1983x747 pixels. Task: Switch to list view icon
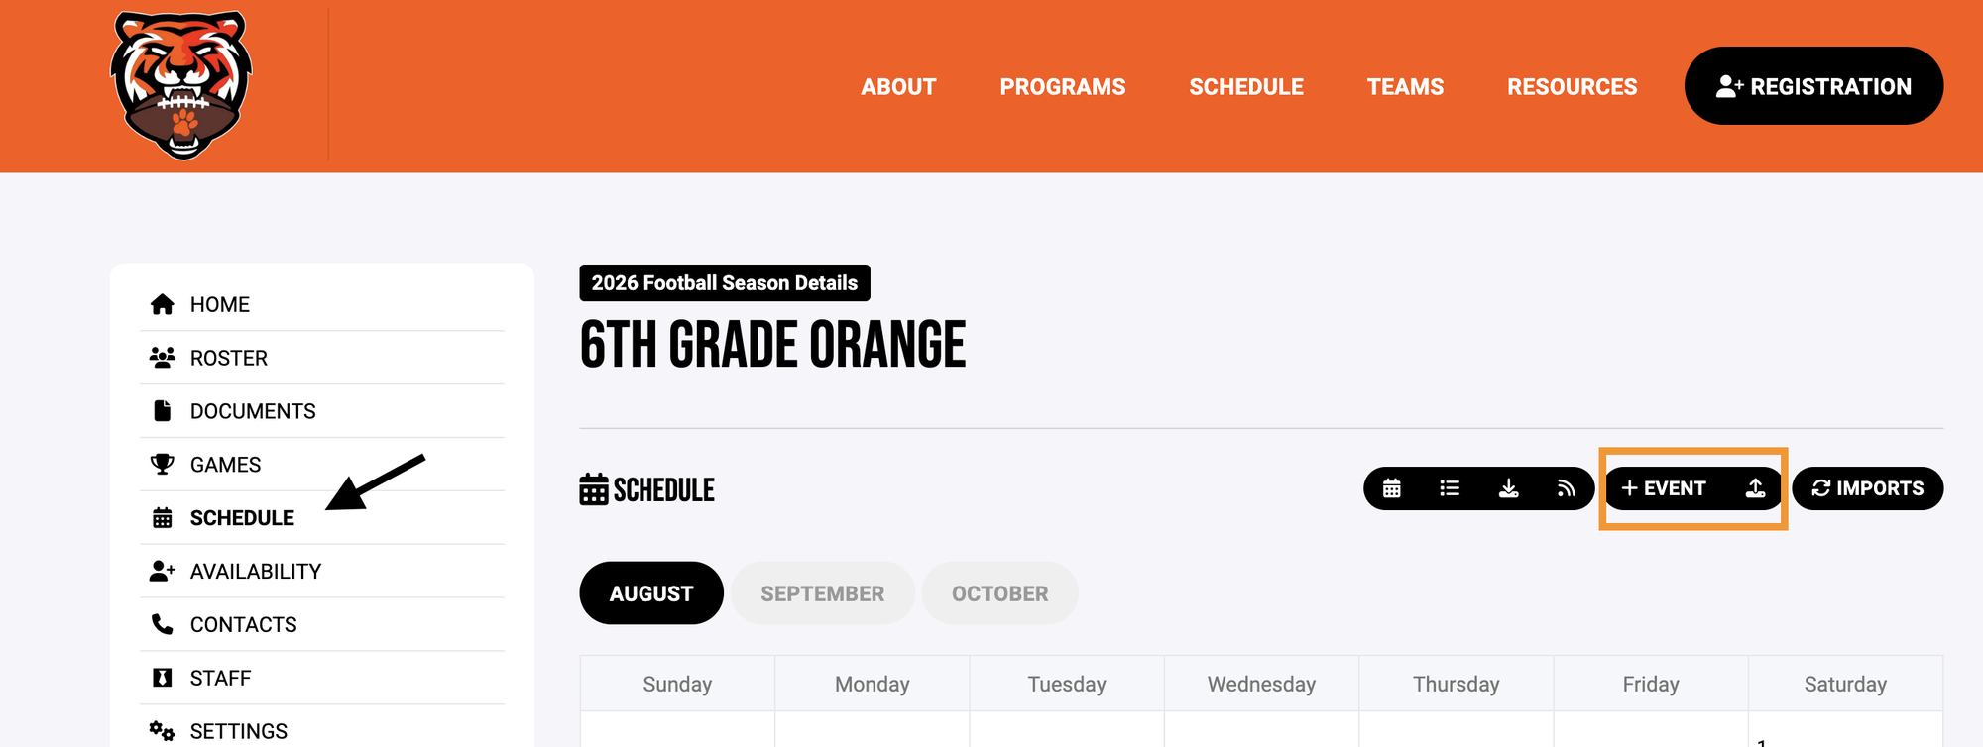click(1450, 488)
